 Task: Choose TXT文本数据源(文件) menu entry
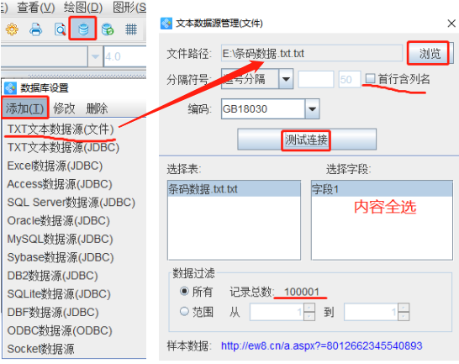(61, 129)
